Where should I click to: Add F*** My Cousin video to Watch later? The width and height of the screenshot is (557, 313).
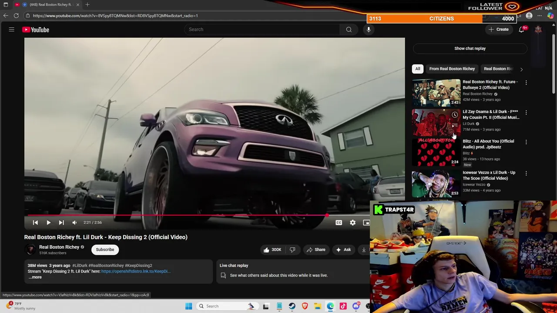pyautogui.click(x=455, y=115)
